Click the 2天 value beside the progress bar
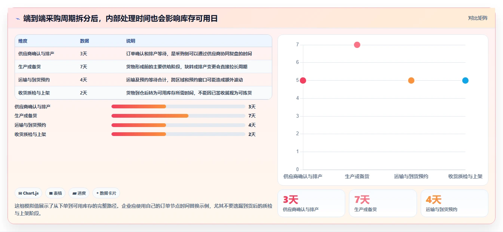 pyautogui.click(x=252, y=134)
